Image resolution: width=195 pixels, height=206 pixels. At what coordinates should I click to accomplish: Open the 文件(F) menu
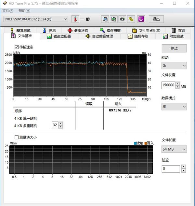[x=8, y=11]
